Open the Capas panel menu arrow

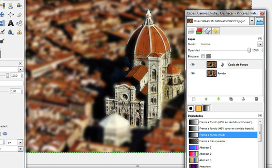pyautogui.click(x=260, y=38)
